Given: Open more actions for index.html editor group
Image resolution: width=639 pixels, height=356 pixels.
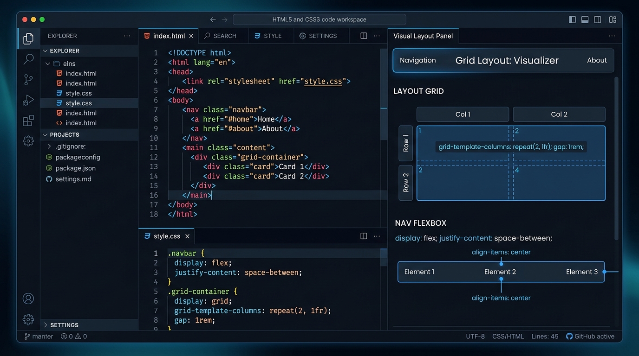Looking at the screenshot, I should [377, 36].
